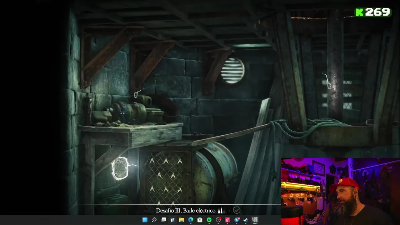The height and width of the screenshot is (225, 400).
Task: Open taskbar Search
Action: pyautogui.click(x=154, y=220)
